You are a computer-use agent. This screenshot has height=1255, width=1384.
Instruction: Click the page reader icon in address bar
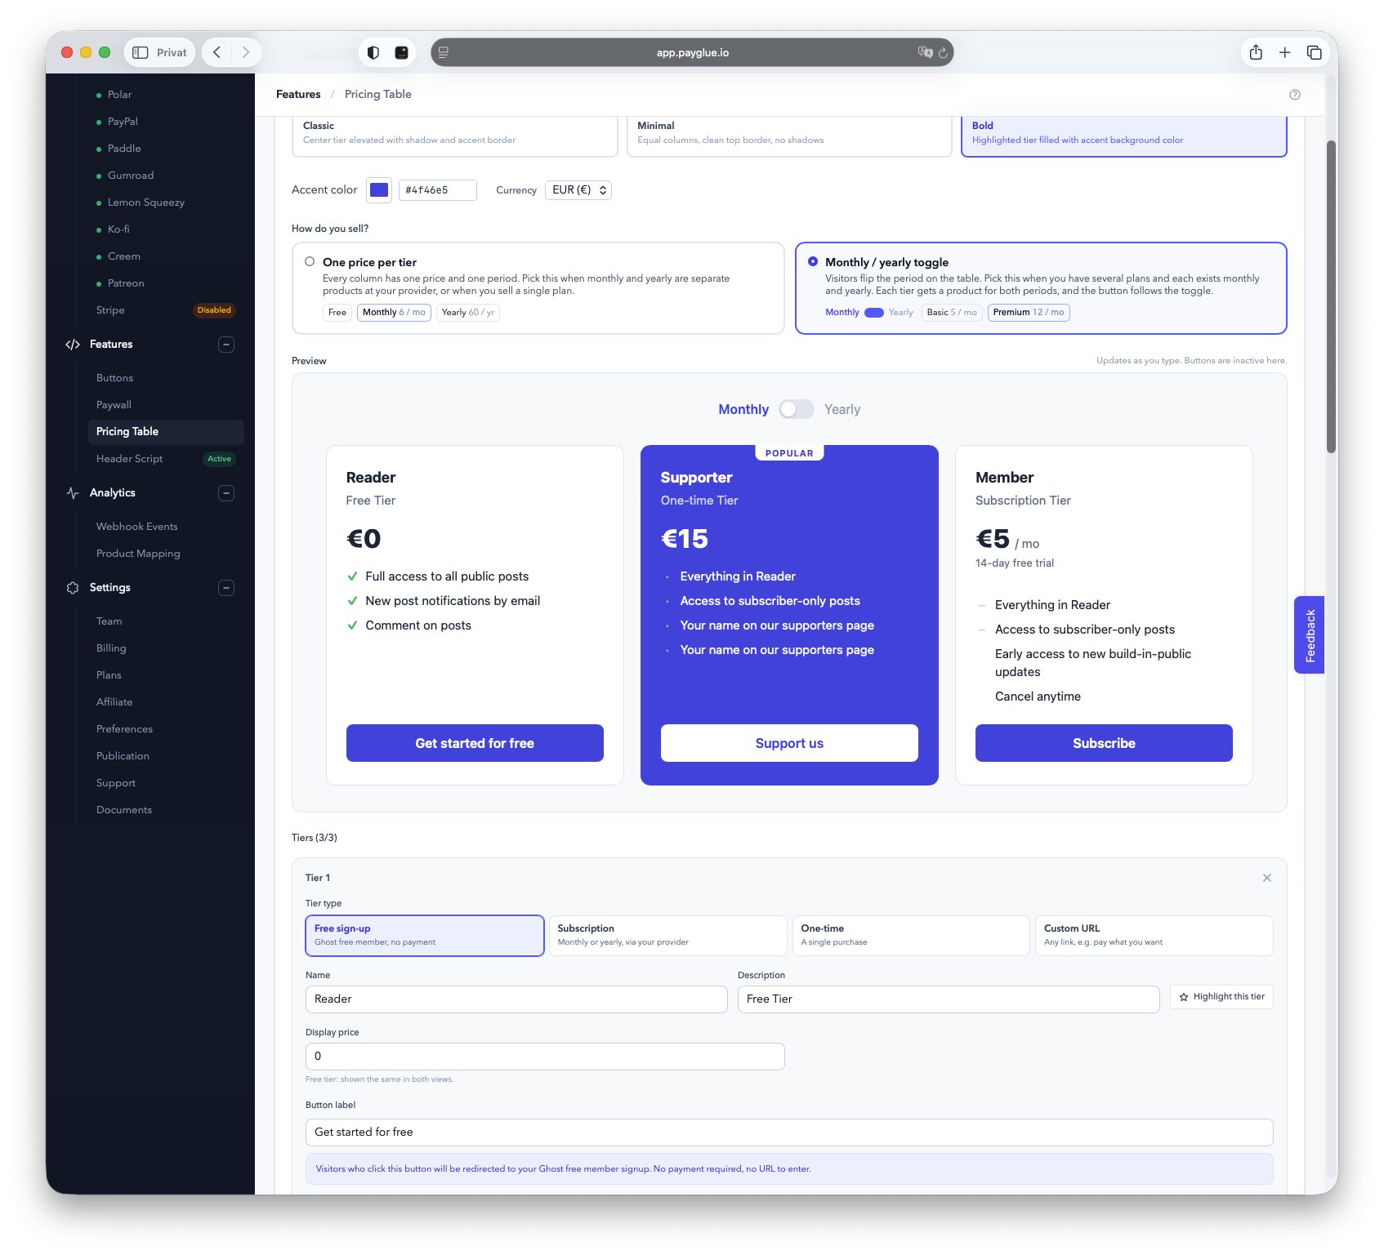[x=444, y=52]
